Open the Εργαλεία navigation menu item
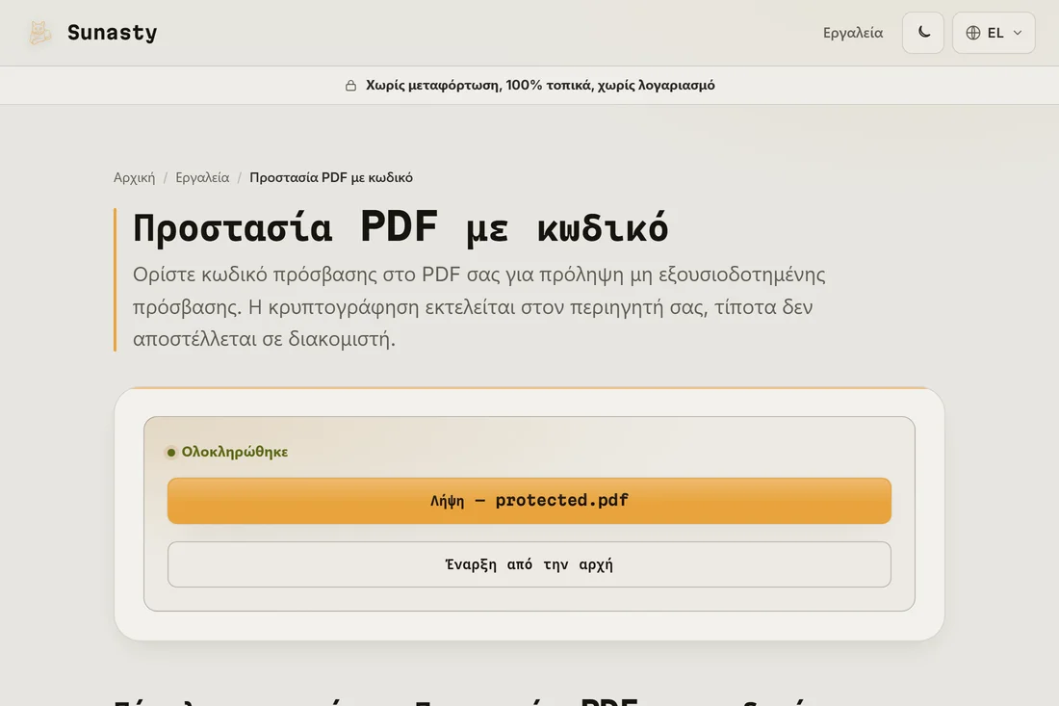The height and width of the screenshot is (706, 1059). click(852, 33)
